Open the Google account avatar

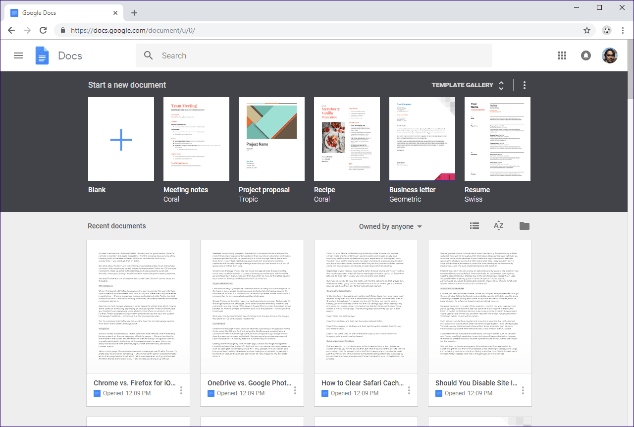(x=610, y=55)
